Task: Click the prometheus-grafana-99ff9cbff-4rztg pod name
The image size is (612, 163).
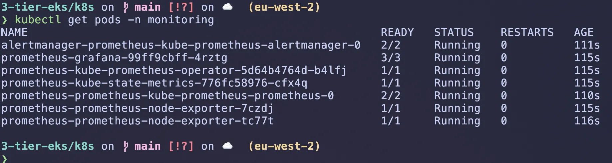Action: (x=114, y=58)
